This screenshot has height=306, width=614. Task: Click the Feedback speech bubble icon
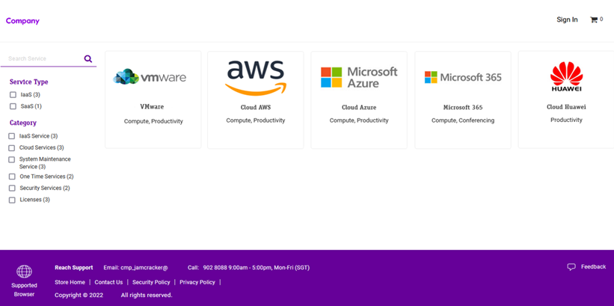point(571,267)
